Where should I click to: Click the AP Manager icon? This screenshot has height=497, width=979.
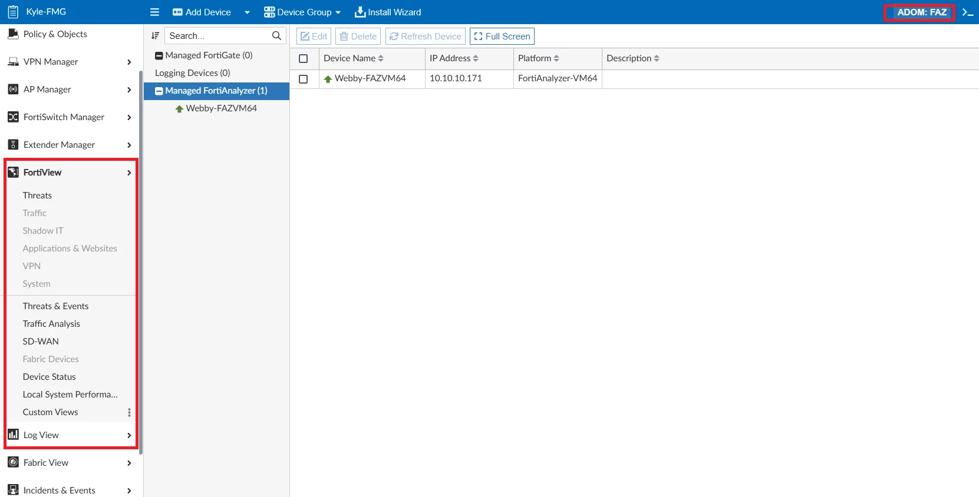tap(13, 90)
